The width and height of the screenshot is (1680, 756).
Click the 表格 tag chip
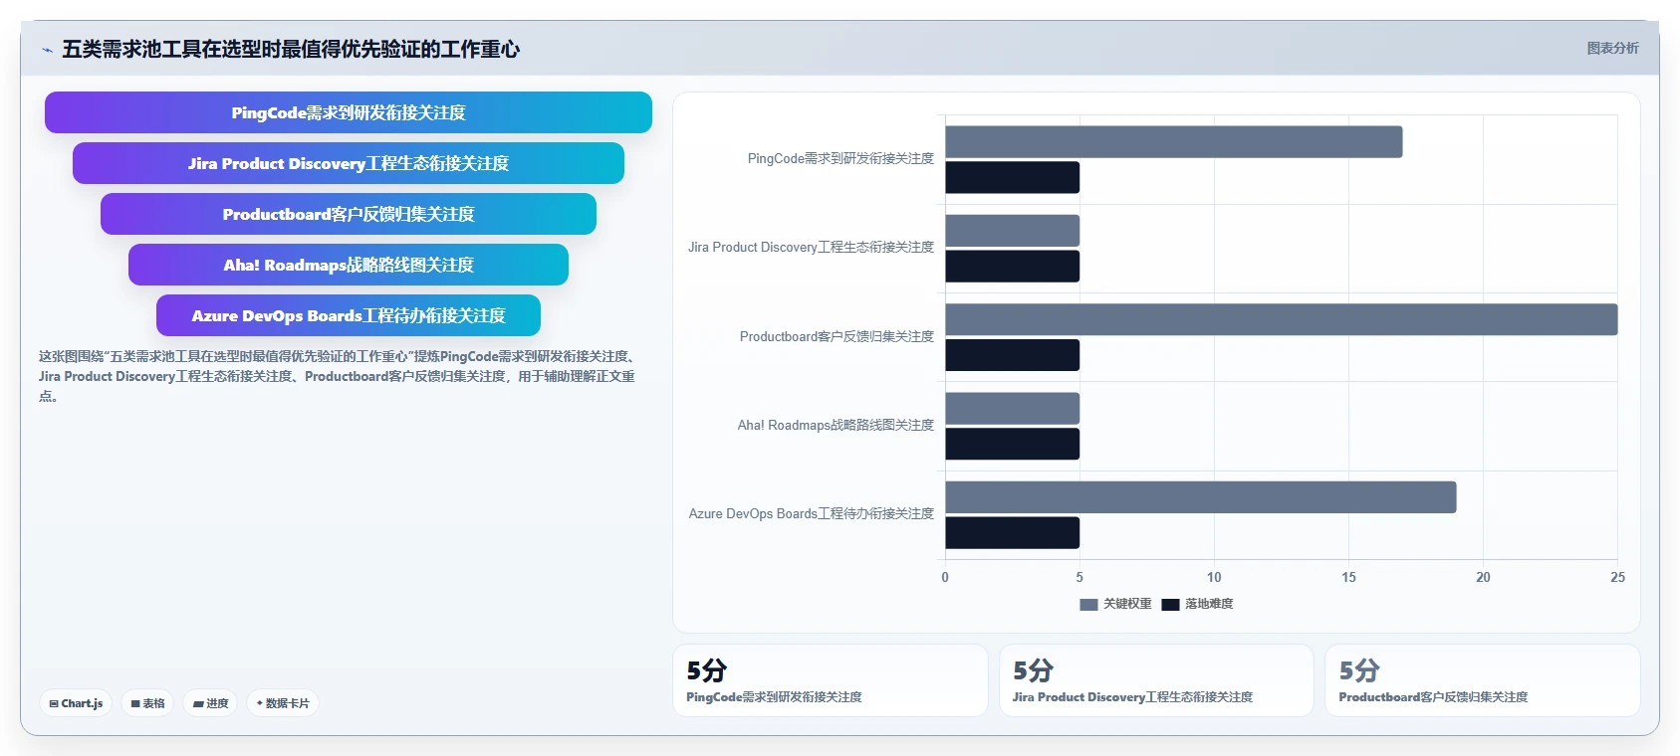pos(147,703)
